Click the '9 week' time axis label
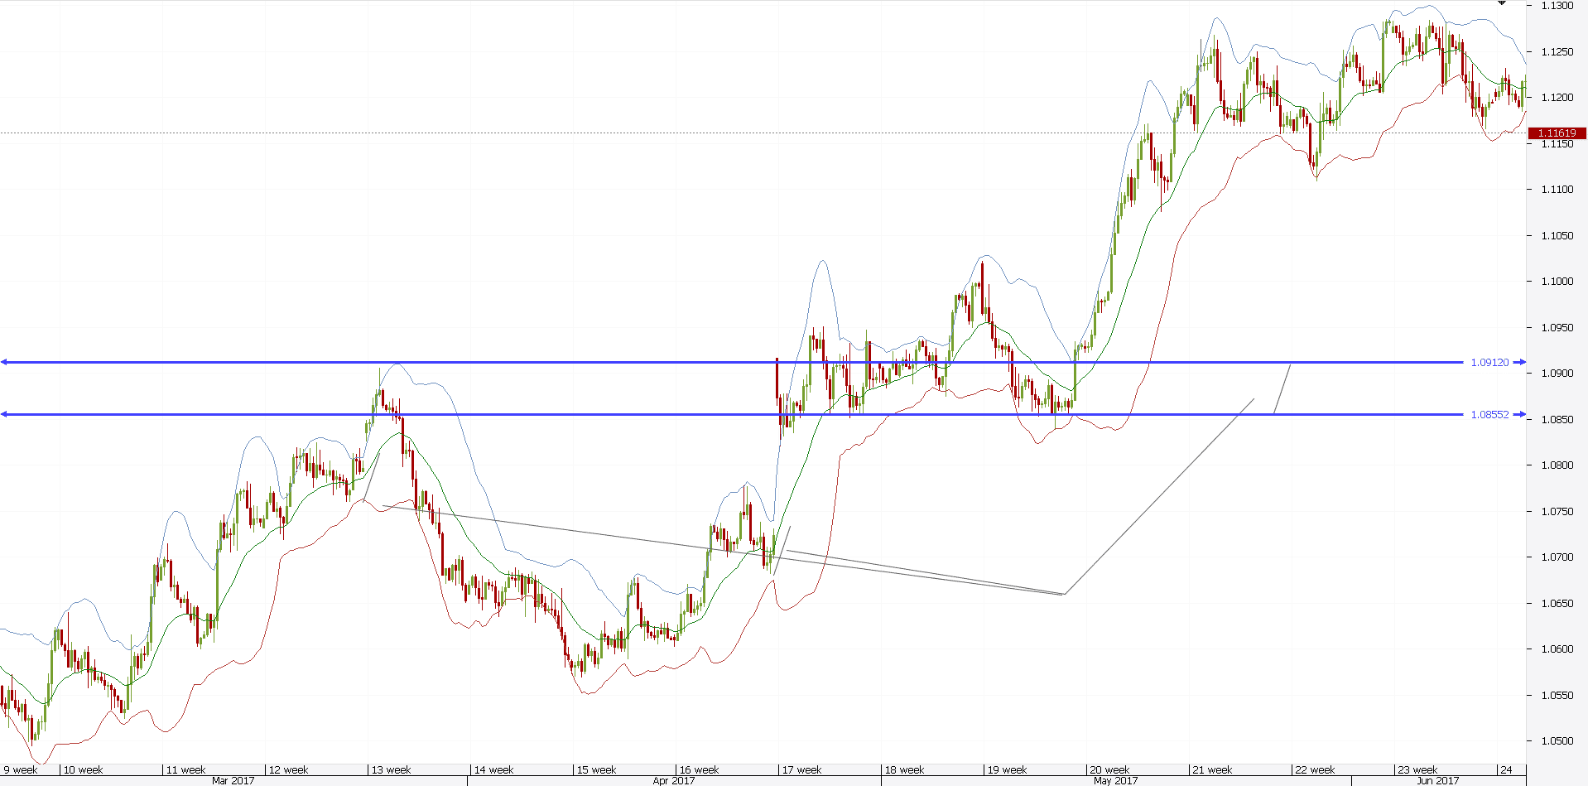This screenshot has width=1588, height=786. click(21, 770)
